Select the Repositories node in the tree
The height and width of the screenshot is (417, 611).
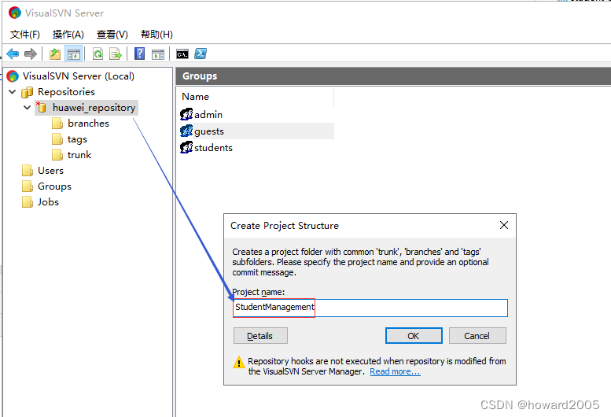point(66,92)
